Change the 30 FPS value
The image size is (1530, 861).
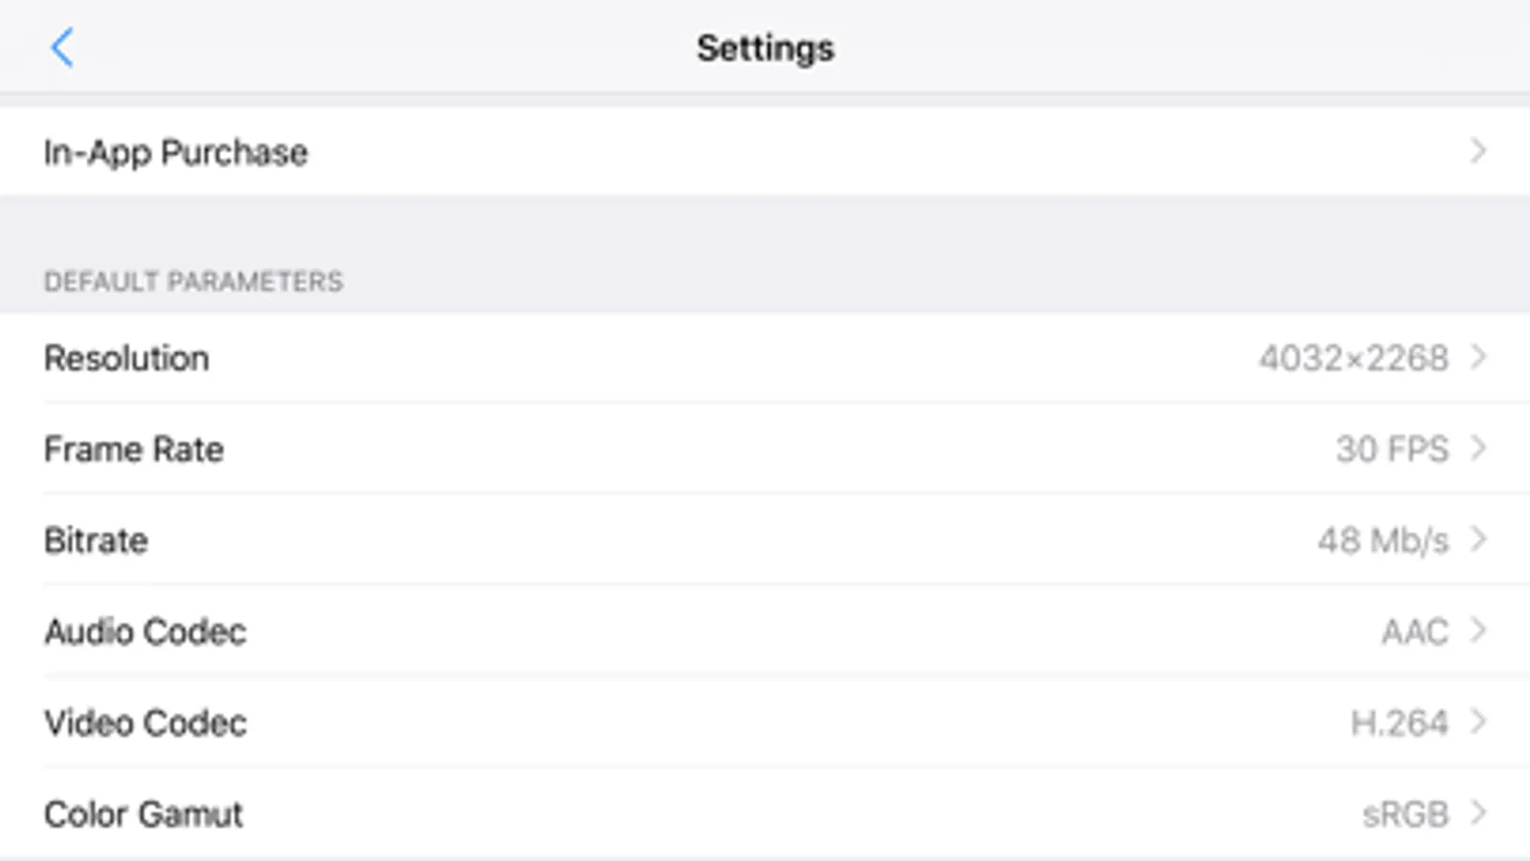(x=1392, y=449)
